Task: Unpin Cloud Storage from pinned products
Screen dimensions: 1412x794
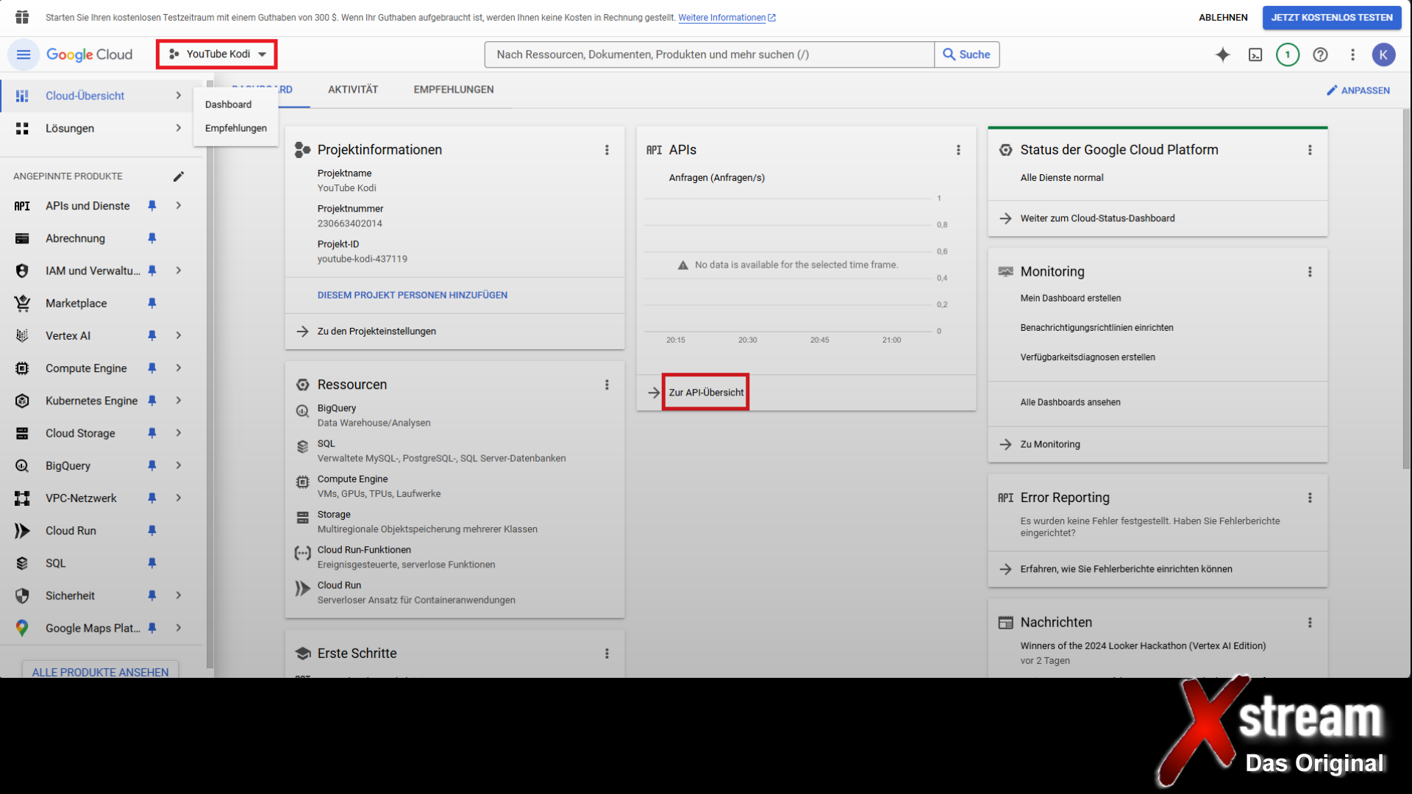Action: pos(152,433)
